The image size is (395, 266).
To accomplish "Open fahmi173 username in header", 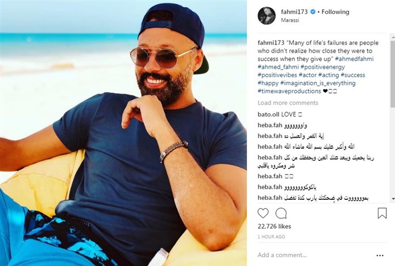I will coord(294,12).
